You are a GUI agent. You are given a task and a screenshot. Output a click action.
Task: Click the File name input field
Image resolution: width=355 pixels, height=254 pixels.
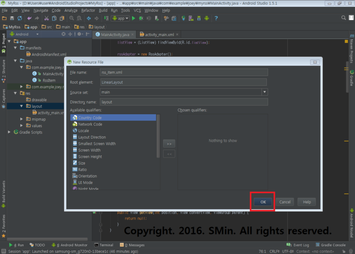[184, 73]
